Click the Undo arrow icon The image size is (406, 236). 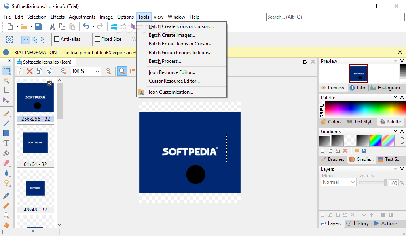coord(86,26)
